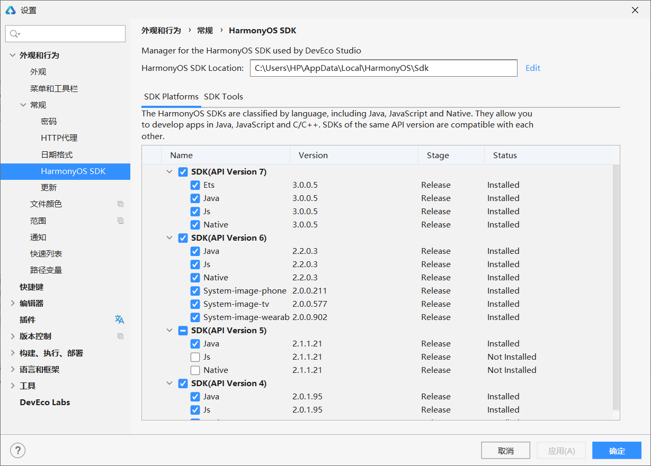
Task: Uncheck Java 2.0.1.95 checkbox
Action: click(x=195, y=397)
